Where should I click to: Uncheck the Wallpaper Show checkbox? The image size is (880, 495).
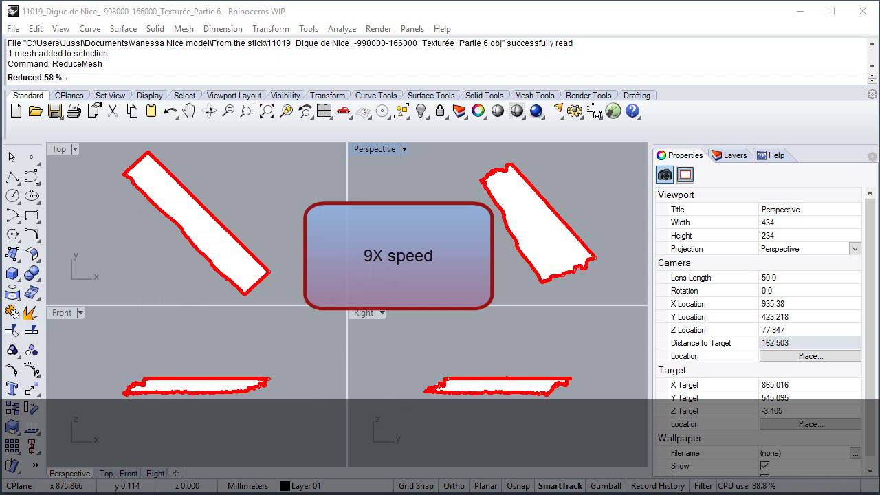click(764, 466)
